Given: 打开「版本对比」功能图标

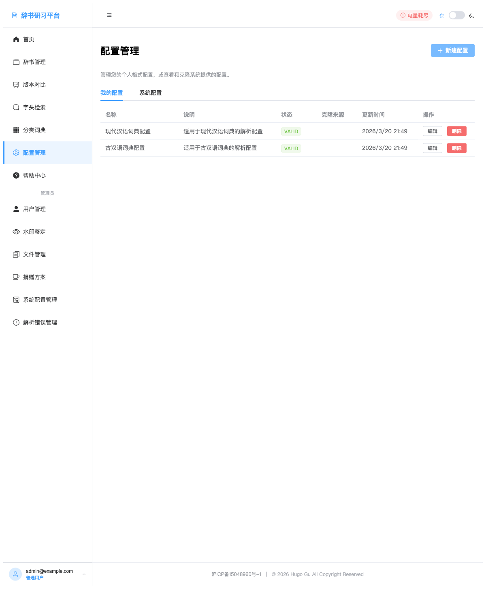Looking at the screenshot, I should pyautogui.click(x=16, y=84).
